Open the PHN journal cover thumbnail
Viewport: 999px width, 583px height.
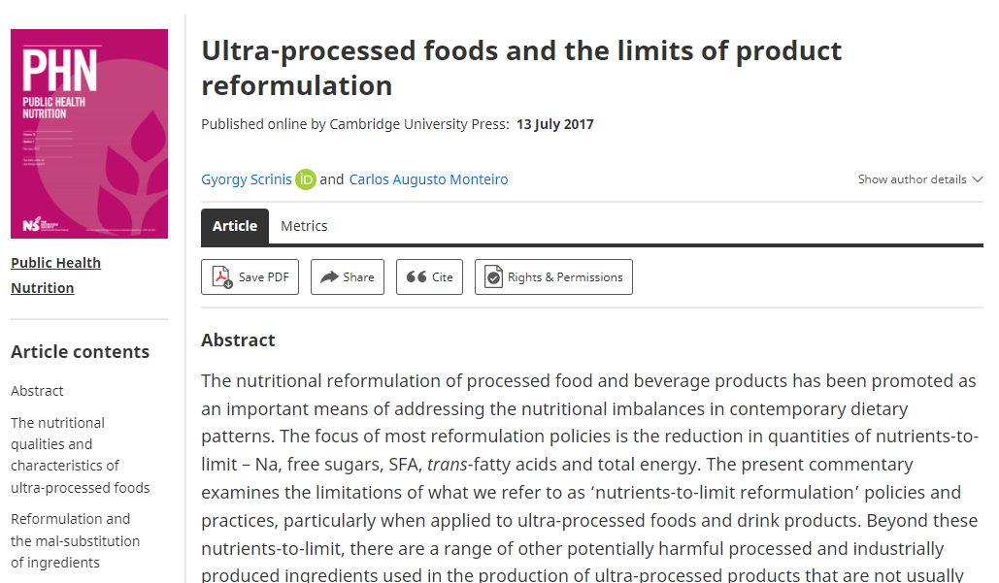tap(89, 134)
